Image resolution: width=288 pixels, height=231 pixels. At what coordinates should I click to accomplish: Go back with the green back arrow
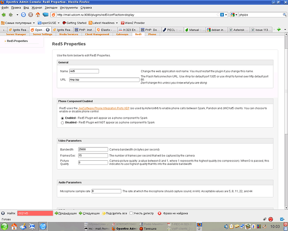(x=4, y=15)
